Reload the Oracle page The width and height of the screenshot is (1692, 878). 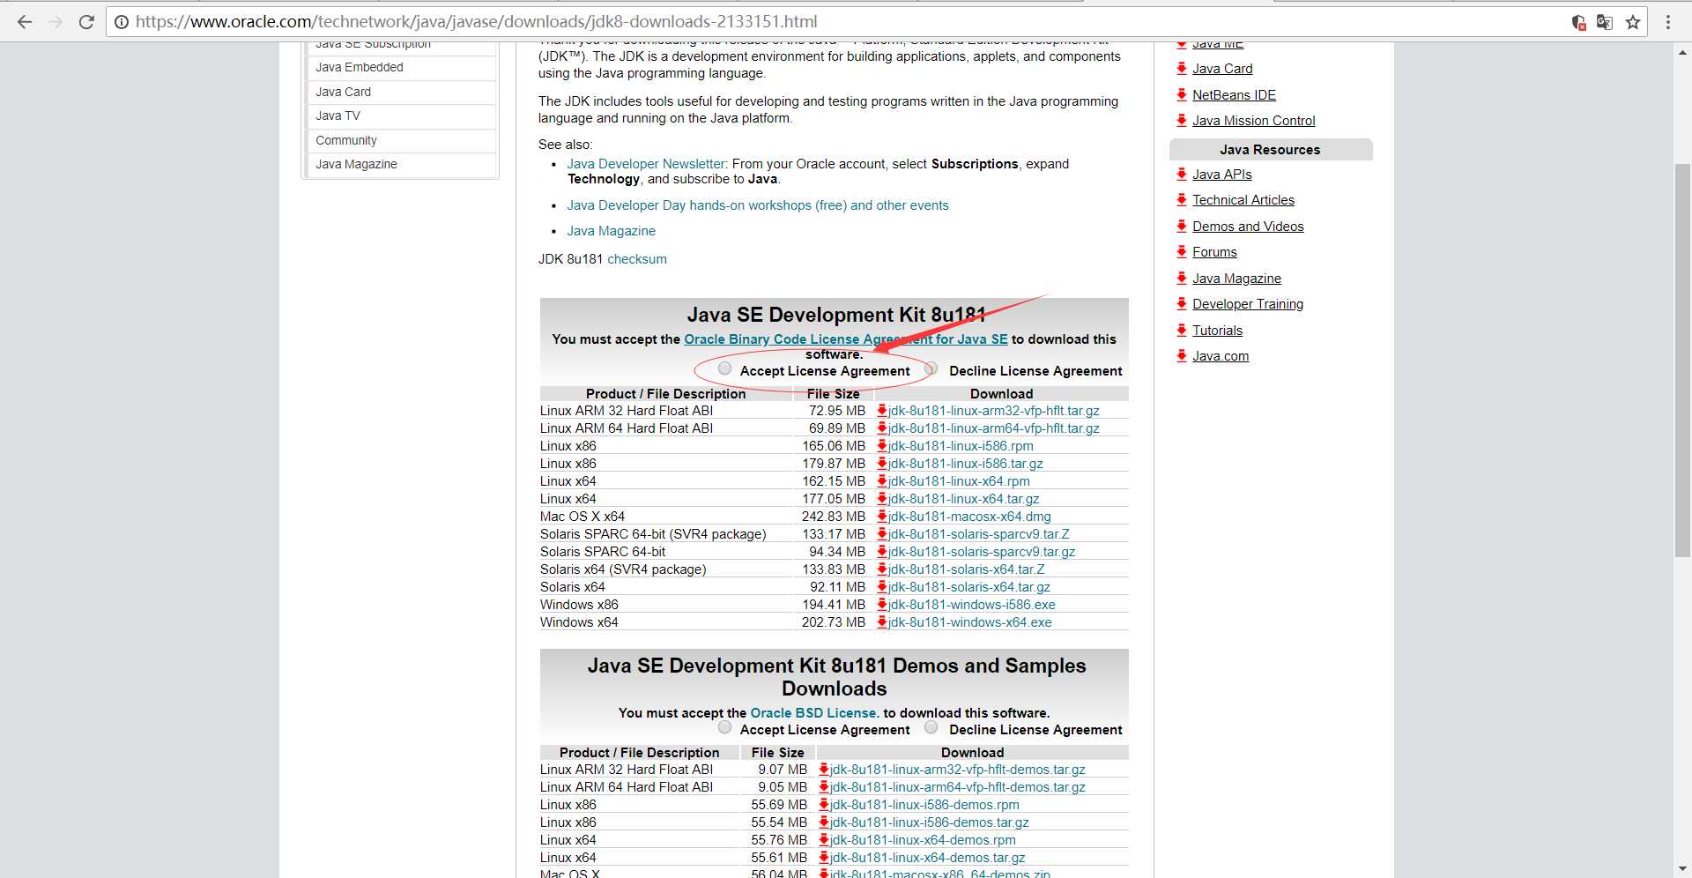[86, 22]
